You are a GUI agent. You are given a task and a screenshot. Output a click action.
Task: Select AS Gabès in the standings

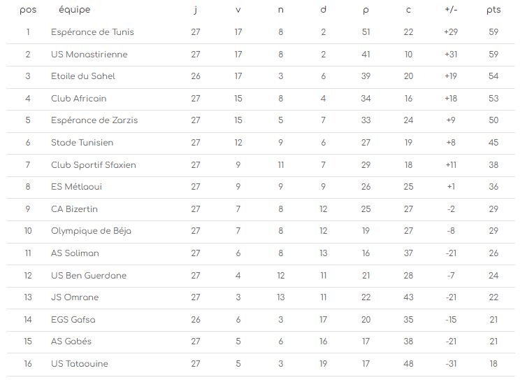click(71, 342)
